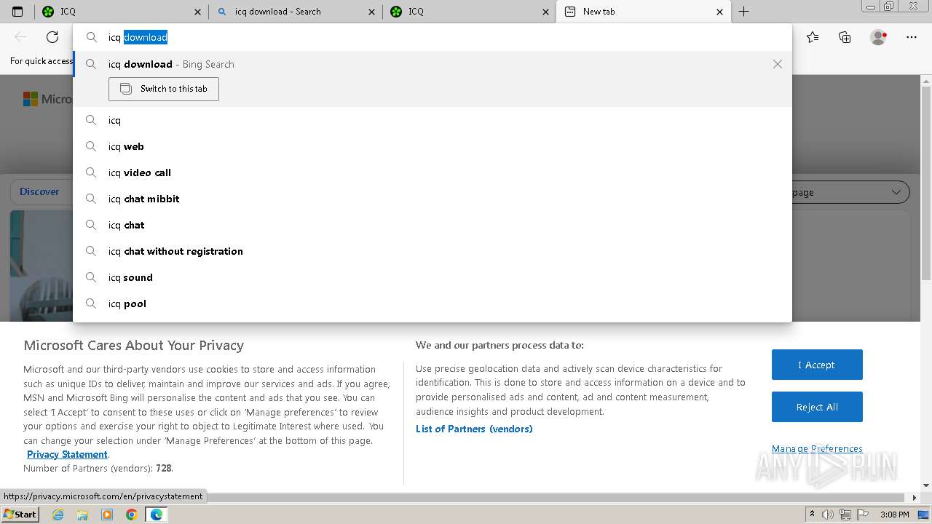Choose the icq video call suggestion

click(x=433, y=172)
